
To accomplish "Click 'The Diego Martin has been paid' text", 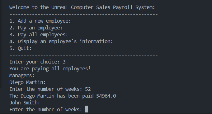I will click(51, 96).
